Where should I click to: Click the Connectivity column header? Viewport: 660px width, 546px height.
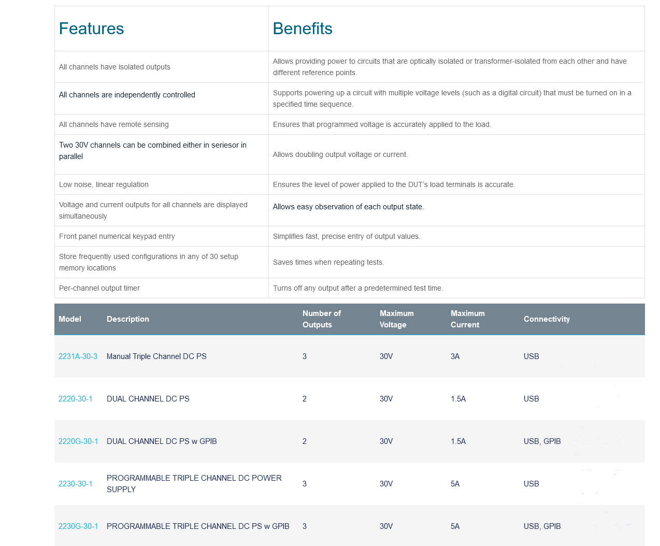click(x=547, y=319)
